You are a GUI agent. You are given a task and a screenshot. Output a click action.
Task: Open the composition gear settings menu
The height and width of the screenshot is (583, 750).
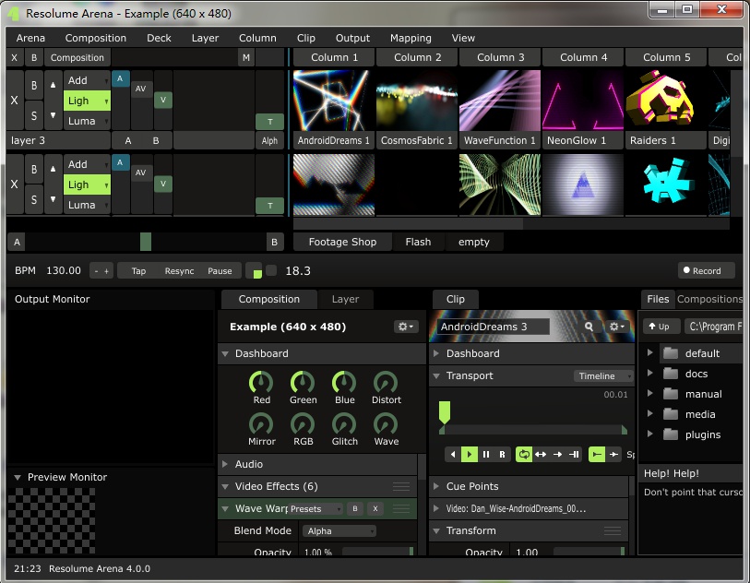pyautogui.click(x=405, y=327)
